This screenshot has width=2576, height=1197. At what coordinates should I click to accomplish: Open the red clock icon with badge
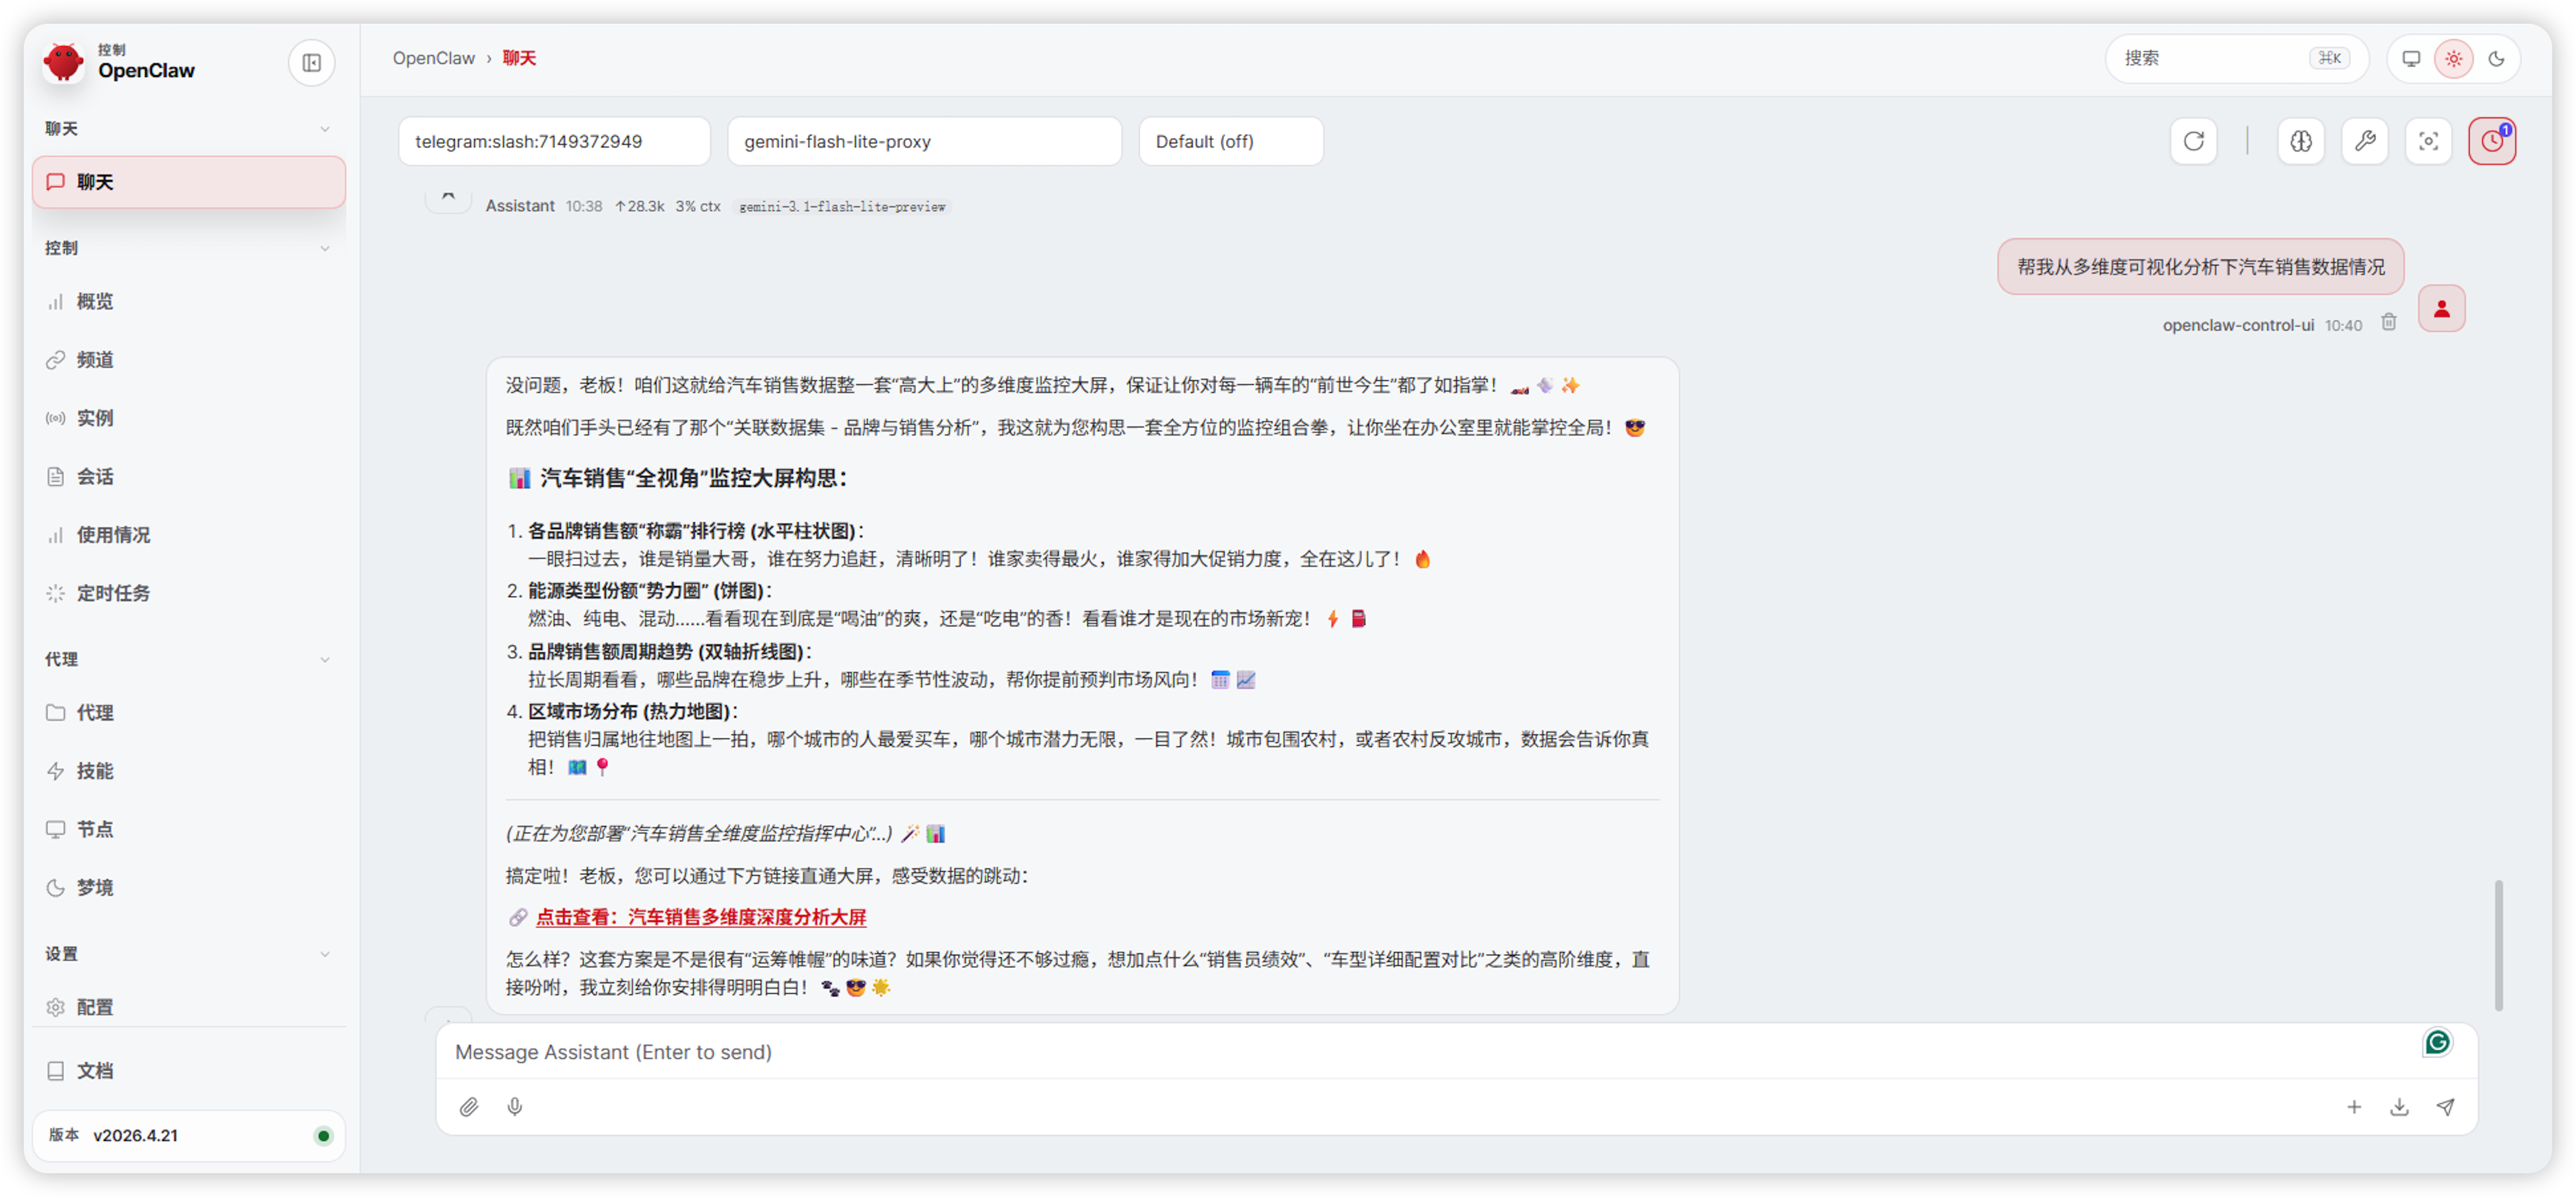[x=2491, y=141]
